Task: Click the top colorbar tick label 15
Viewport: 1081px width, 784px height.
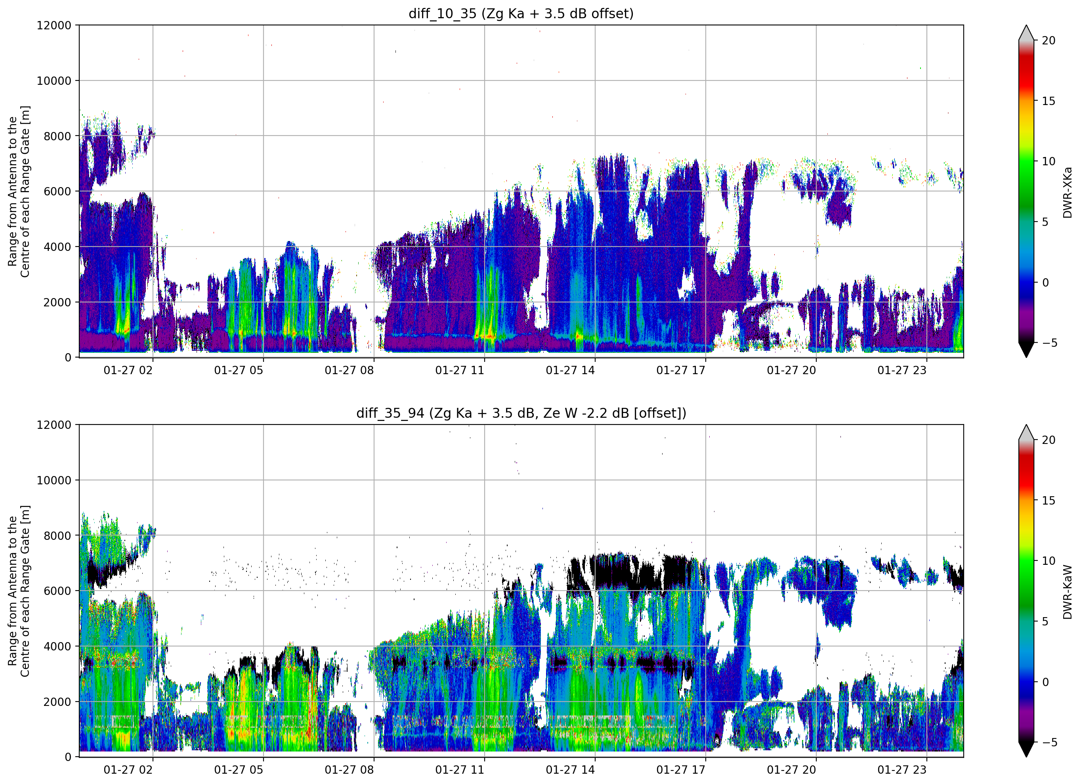Action: pos(1049,101)
